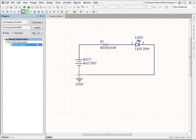Open the Workspace1.DsnWrk dropdown
The image size is (196, 140).
pyautogui.click(x=29, y=22)
